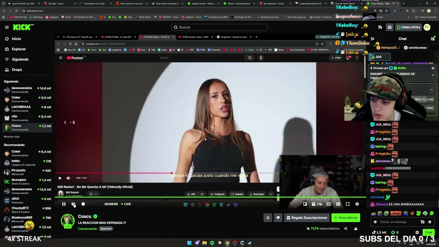Click YouTube voice search microphone
This screenshot has width=439, height=247.
pos(261,58)
